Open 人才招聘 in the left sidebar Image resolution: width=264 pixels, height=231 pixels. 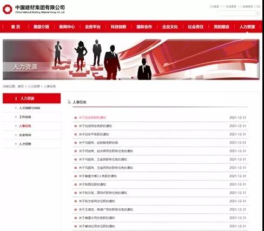click(25, 144)
